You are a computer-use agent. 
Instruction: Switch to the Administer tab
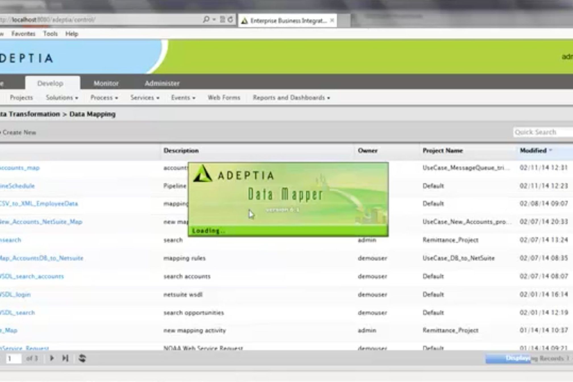point(162,83)
